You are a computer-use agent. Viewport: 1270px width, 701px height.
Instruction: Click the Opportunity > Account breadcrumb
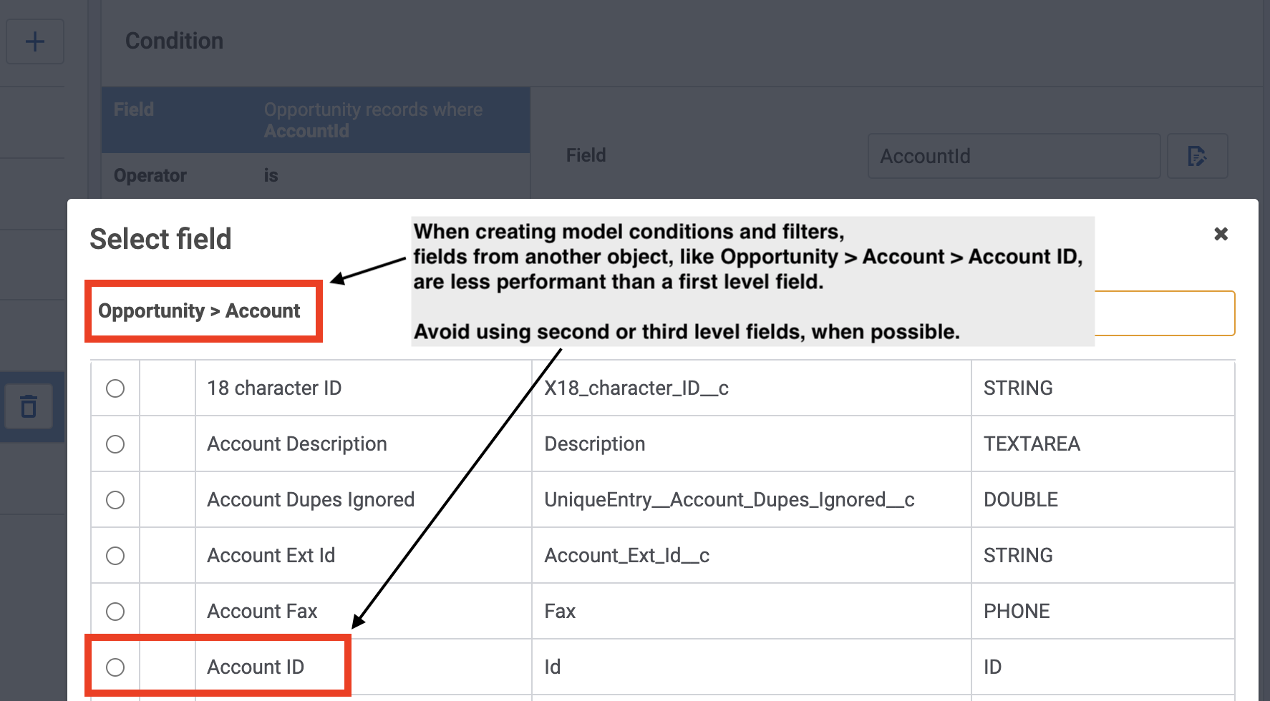click(x=199, y=311)
